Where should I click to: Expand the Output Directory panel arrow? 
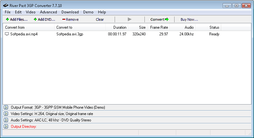point(6,127)
